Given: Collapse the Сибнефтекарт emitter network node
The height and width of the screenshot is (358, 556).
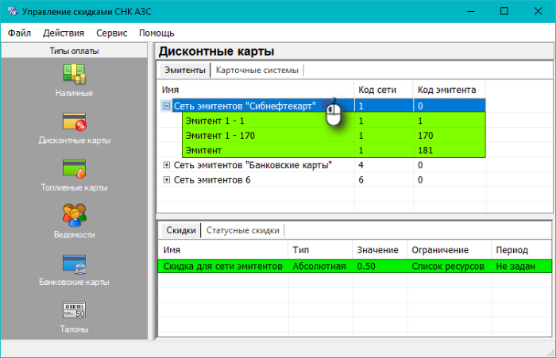Looking at the screenshot, I should pyautogui.click(x=166, y=106).
